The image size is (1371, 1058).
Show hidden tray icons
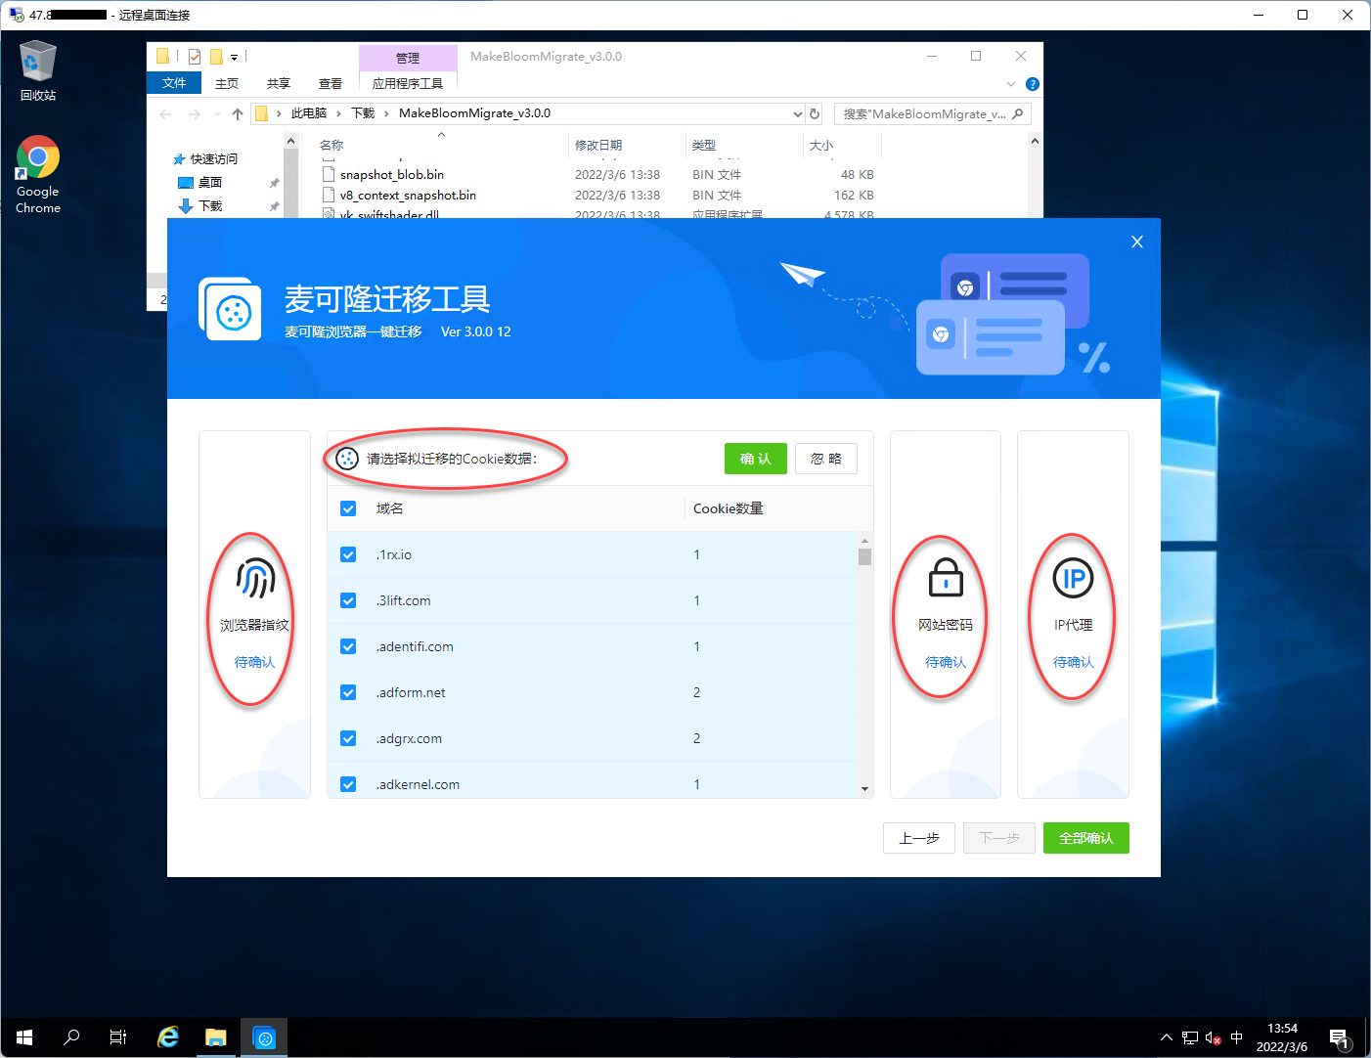point(1166,1038)
